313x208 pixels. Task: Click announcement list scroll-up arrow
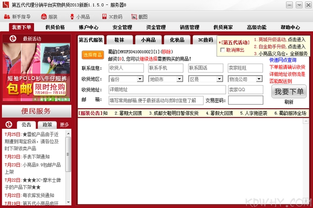pyautogui.click(x=69, y=134)
